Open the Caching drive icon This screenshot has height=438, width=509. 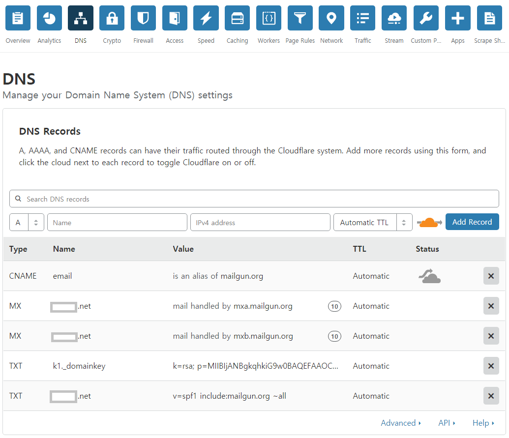tap(238, 18)
